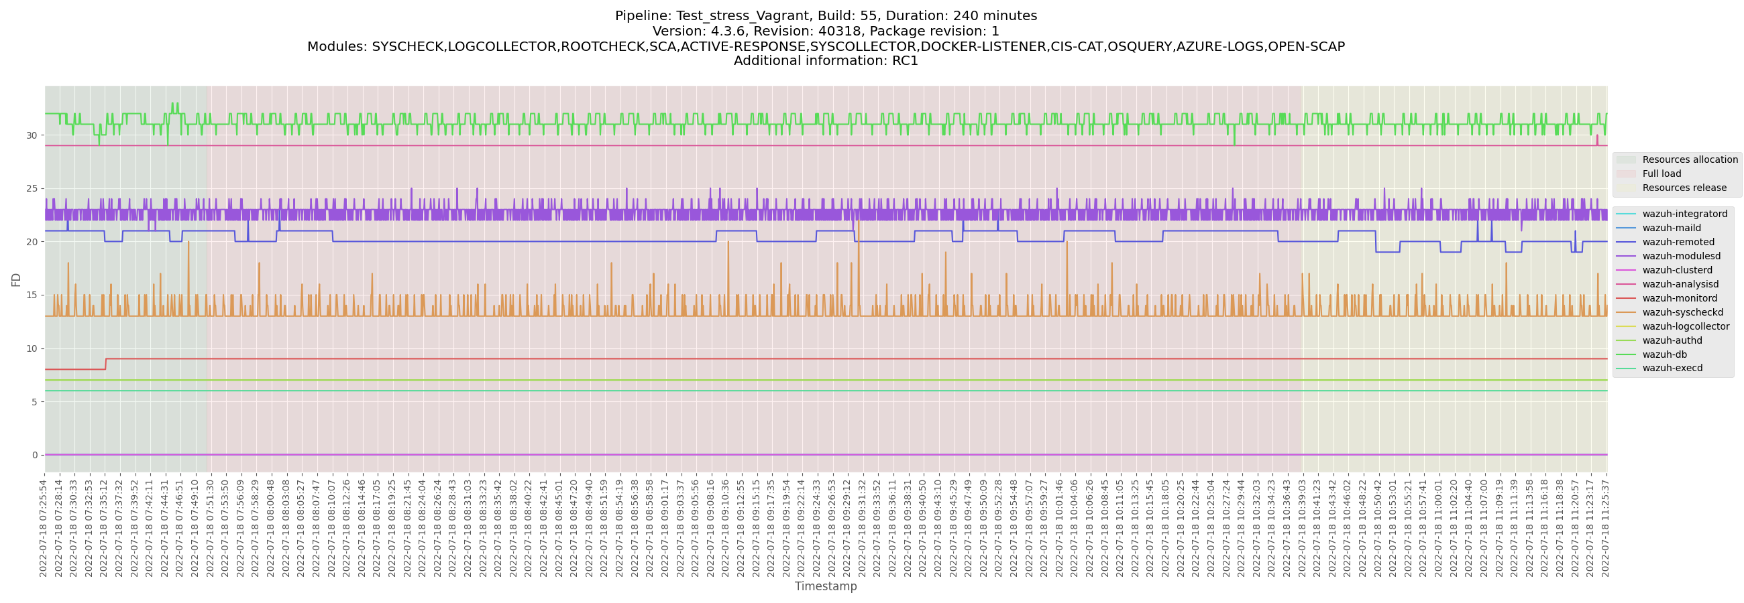Click the Resources allocation color swatch

1625,160
